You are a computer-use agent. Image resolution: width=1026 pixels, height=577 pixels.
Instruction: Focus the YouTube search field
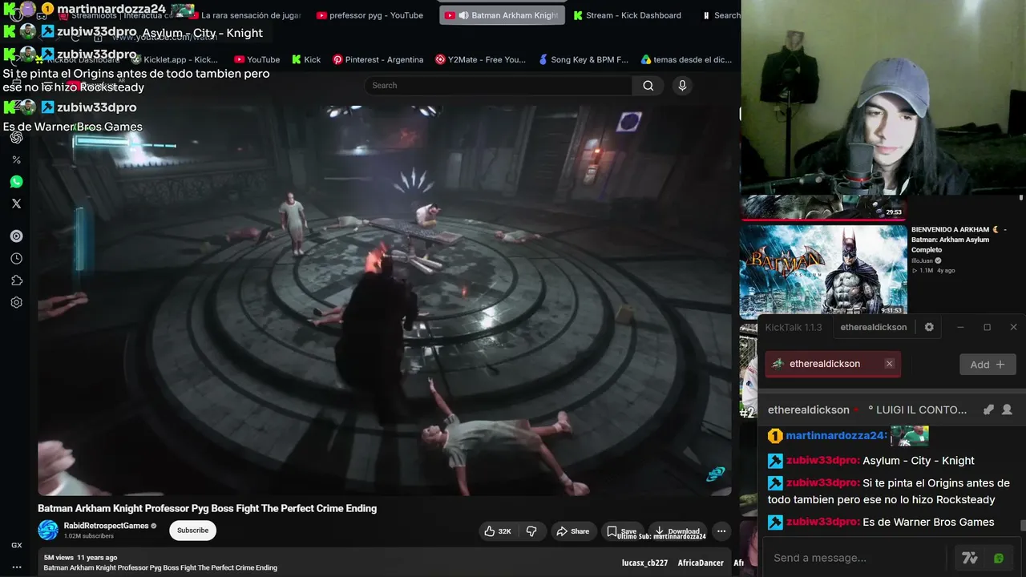coord(498,86)
